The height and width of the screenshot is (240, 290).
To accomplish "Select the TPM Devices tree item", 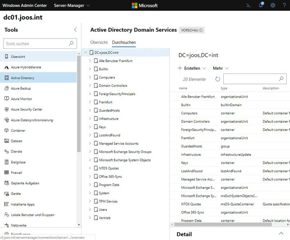I will [108, 201].
